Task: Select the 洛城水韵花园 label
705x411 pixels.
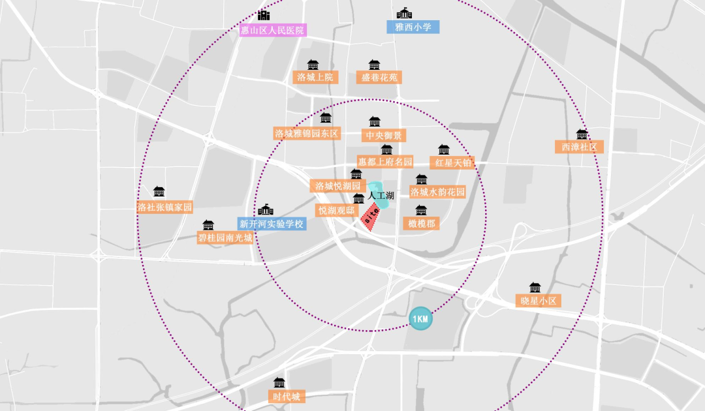Action: click(437, 192)
